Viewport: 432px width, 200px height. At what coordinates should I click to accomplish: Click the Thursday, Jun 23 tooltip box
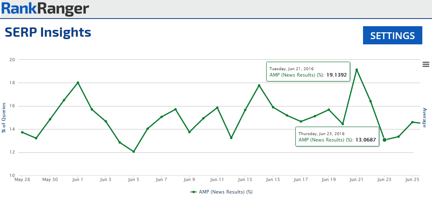(x=337, y=137)
